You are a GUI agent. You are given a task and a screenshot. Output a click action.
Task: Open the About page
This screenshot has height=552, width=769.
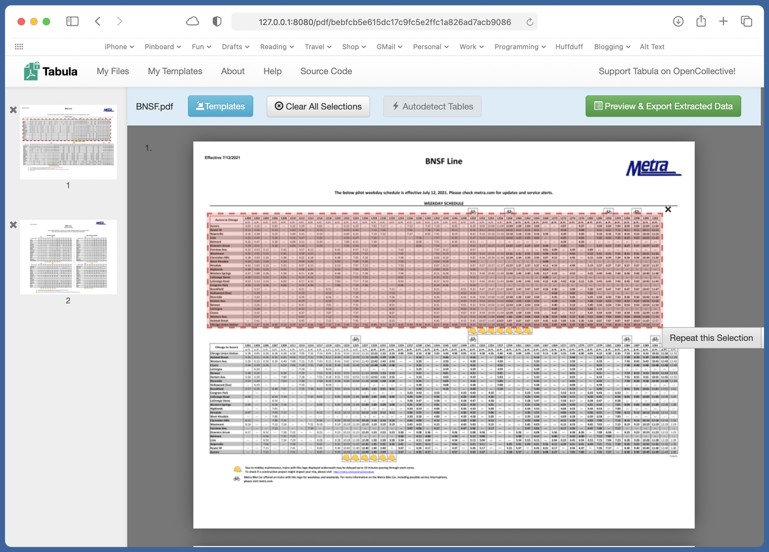(x=232, y=71)
